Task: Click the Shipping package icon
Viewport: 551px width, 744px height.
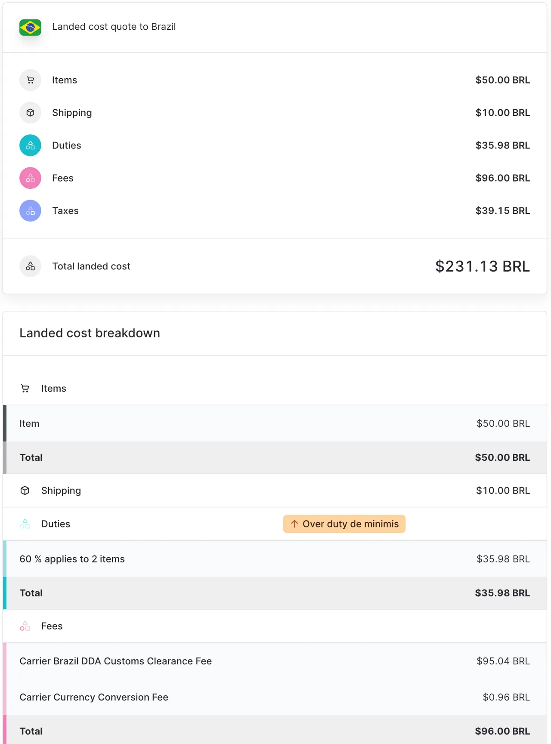Action: coord(30,112)
